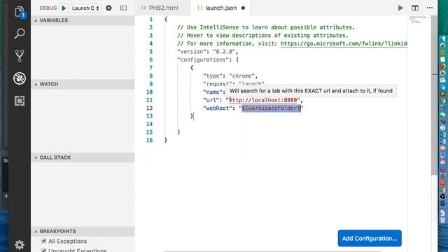Open the Search view icon
The height and width of the screenshot is (252, 448).
coord(20,34)
